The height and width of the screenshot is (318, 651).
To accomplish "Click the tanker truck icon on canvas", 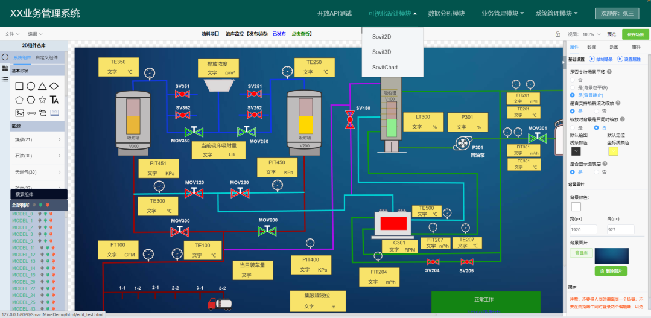I will [220, 304].
